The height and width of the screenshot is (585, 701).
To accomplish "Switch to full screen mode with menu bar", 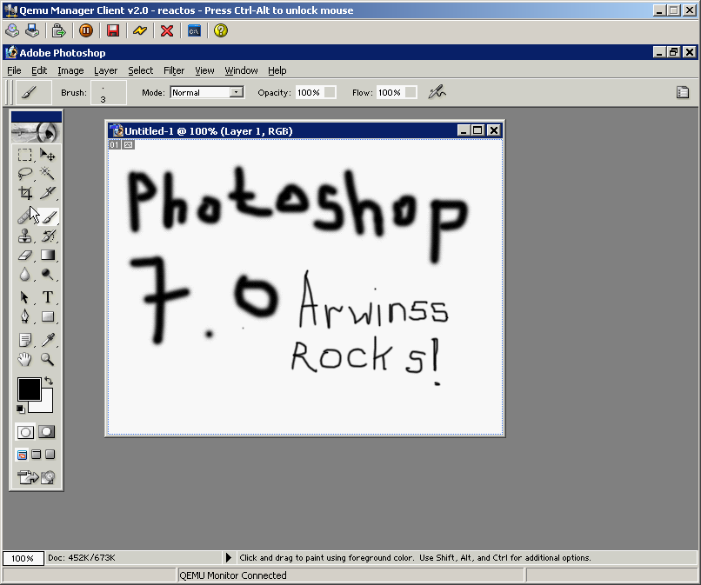I will (37, 455).
